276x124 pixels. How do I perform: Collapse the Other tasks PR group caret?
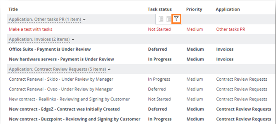tap(84, 20)
